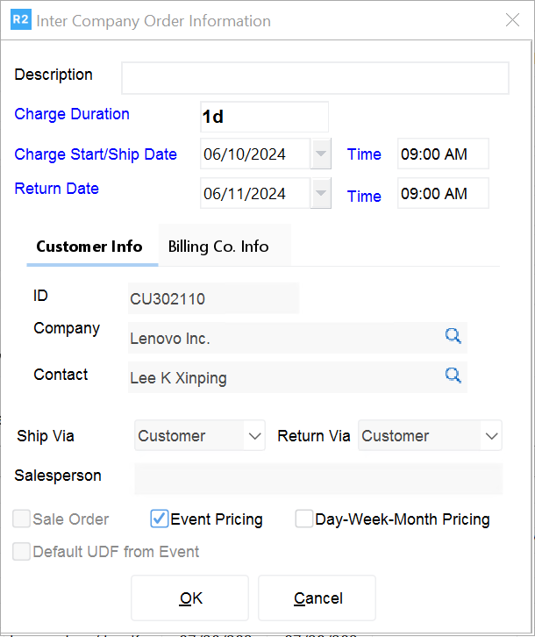
Task: Toggle the Event Pricing checkbox
Action: pos(160,519)
